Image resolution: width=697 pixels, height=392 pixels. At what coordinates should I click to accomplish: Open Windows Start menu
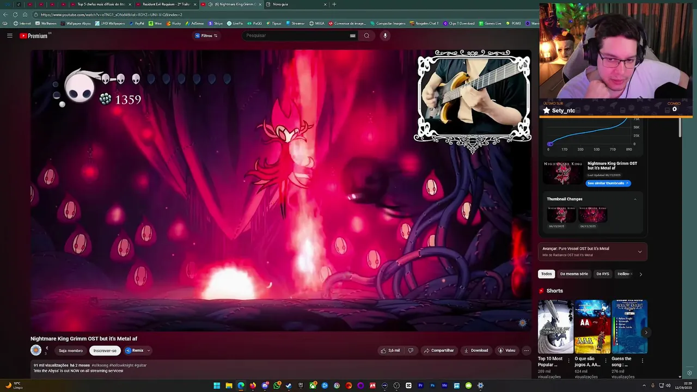tap(217, 385)
